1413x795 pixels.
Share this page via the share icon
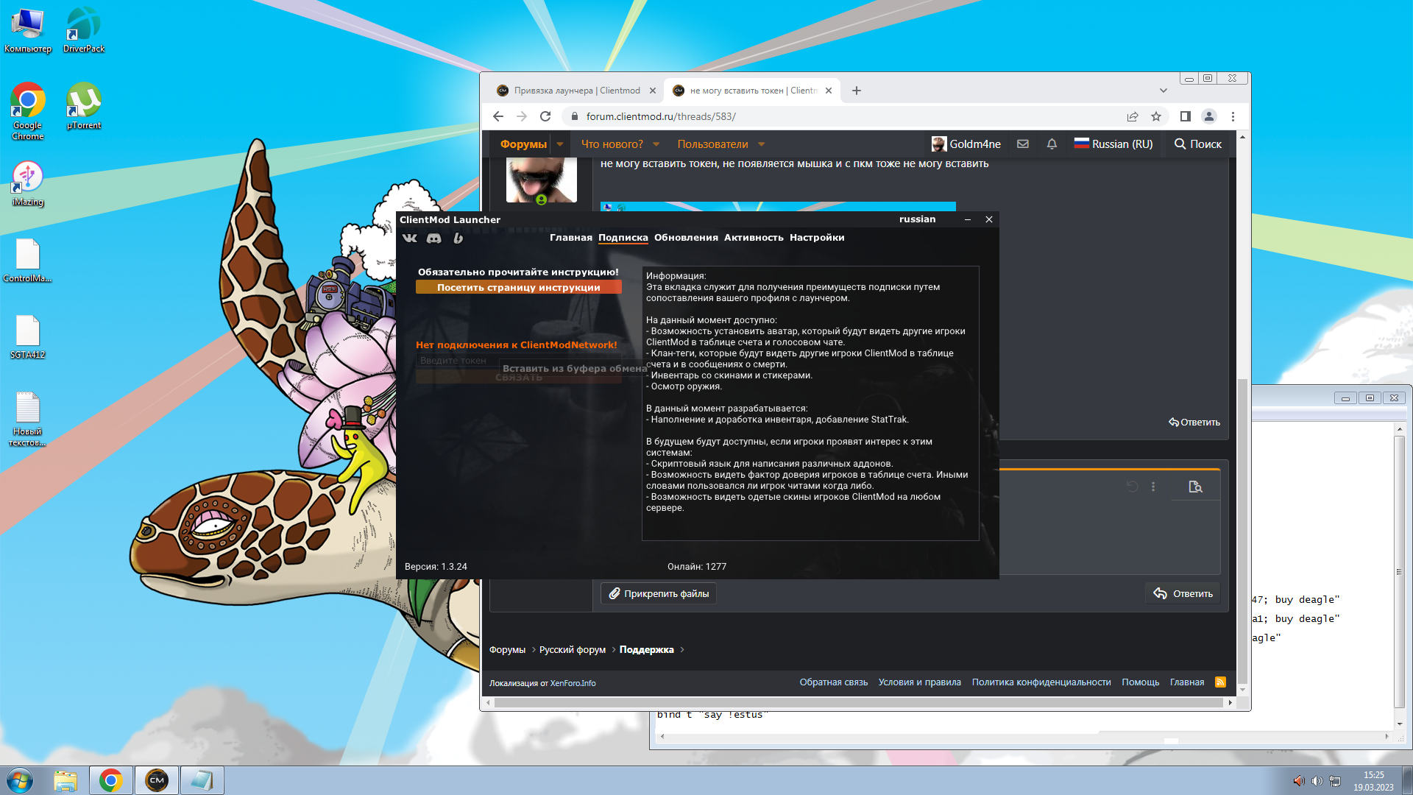(x=1133, y=116)
